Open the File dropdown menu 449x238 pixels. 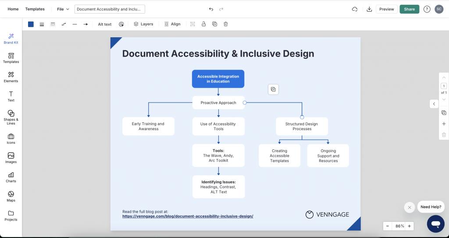pos(63,9)
